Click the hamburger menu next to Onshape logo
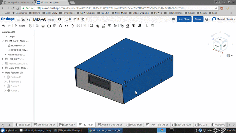This screenshot has height=133, width=236. pyautogui.click(x=18, y=19)
